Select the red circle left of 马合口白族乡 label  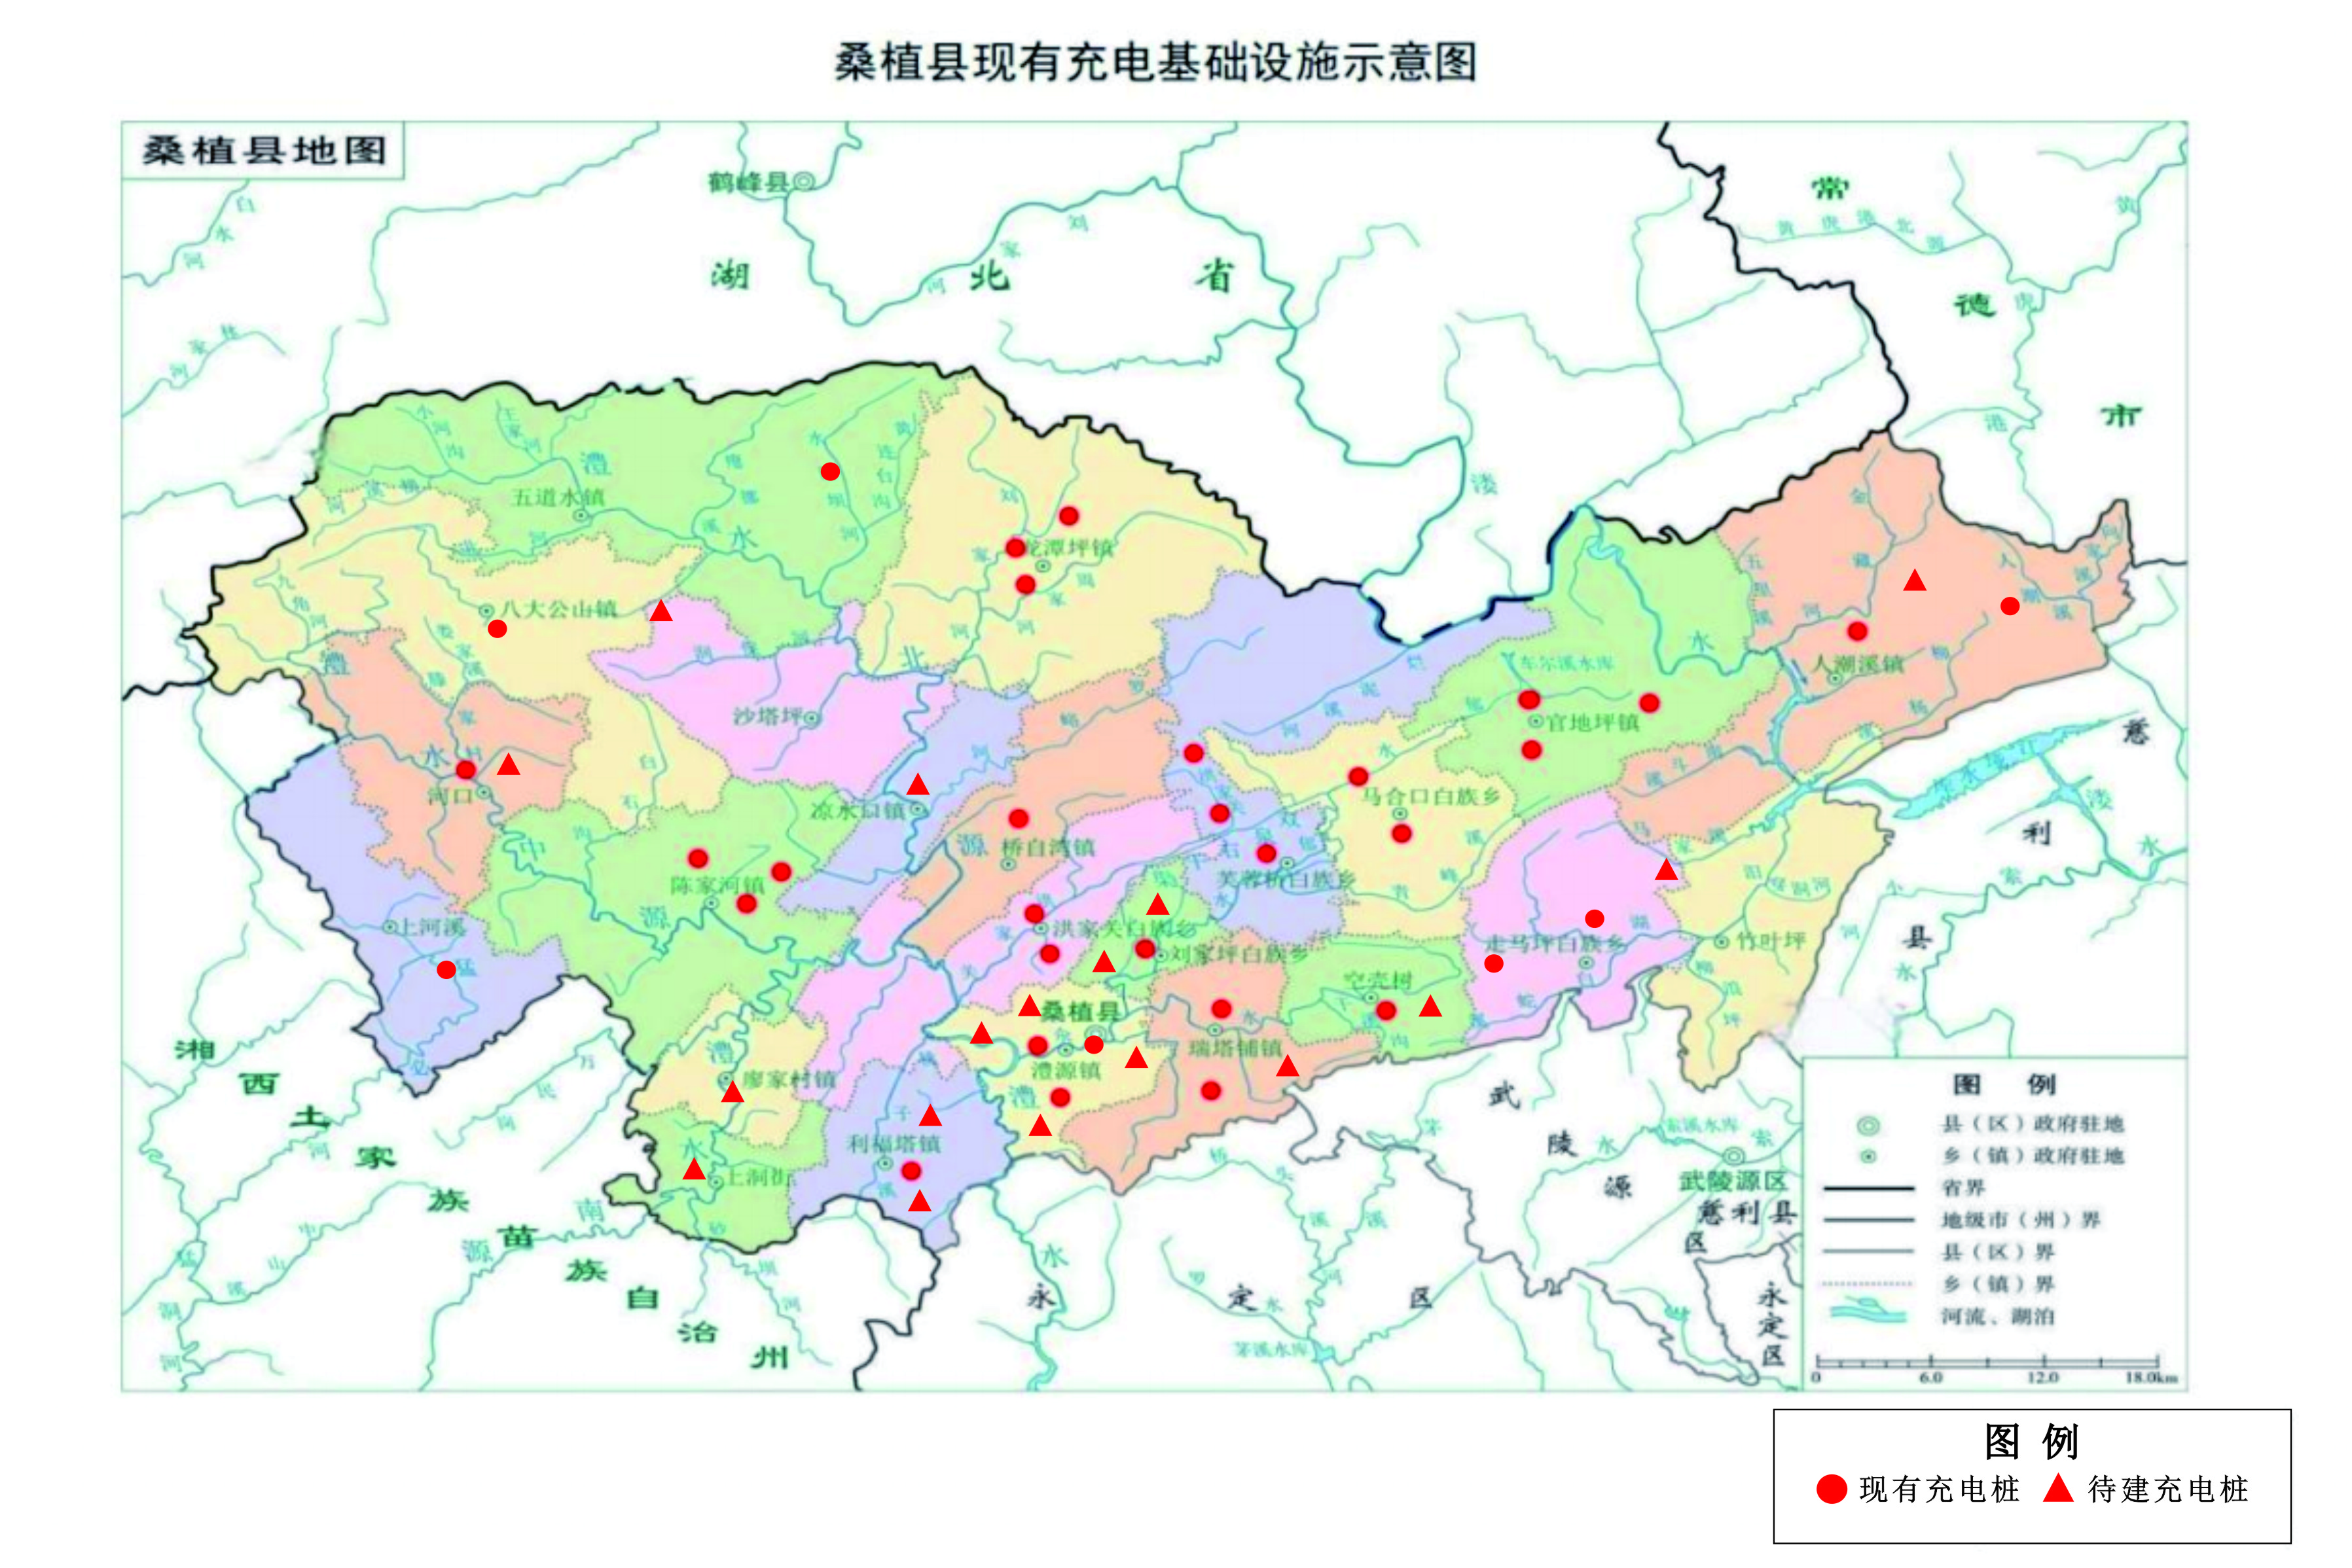click(x=1358, y=776)
